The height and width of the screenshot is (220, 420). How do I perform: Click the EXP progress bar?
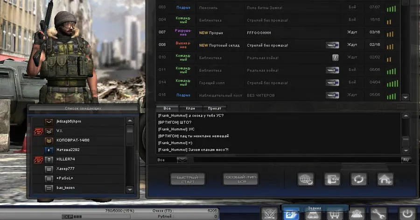click(x=97, y=217)
